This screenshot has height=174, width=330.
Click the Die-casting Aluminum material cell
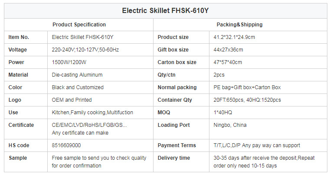(77, 75)
